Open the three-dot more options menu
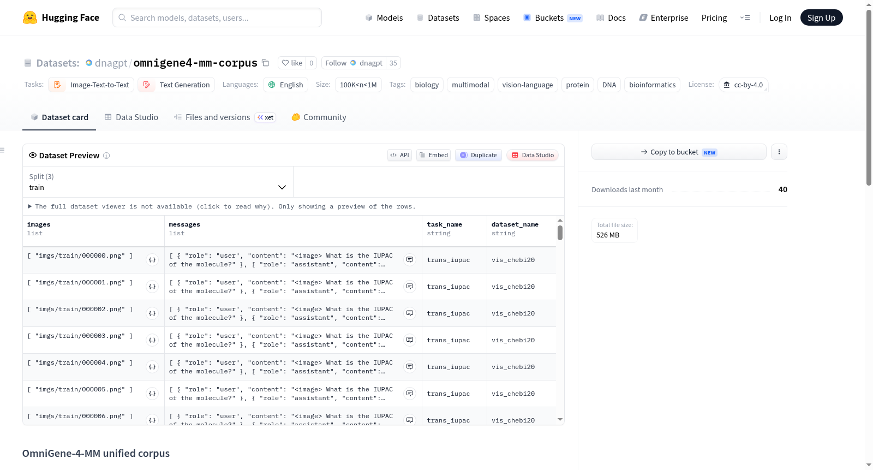Screen dimensions: 873x470 point(779,152)
